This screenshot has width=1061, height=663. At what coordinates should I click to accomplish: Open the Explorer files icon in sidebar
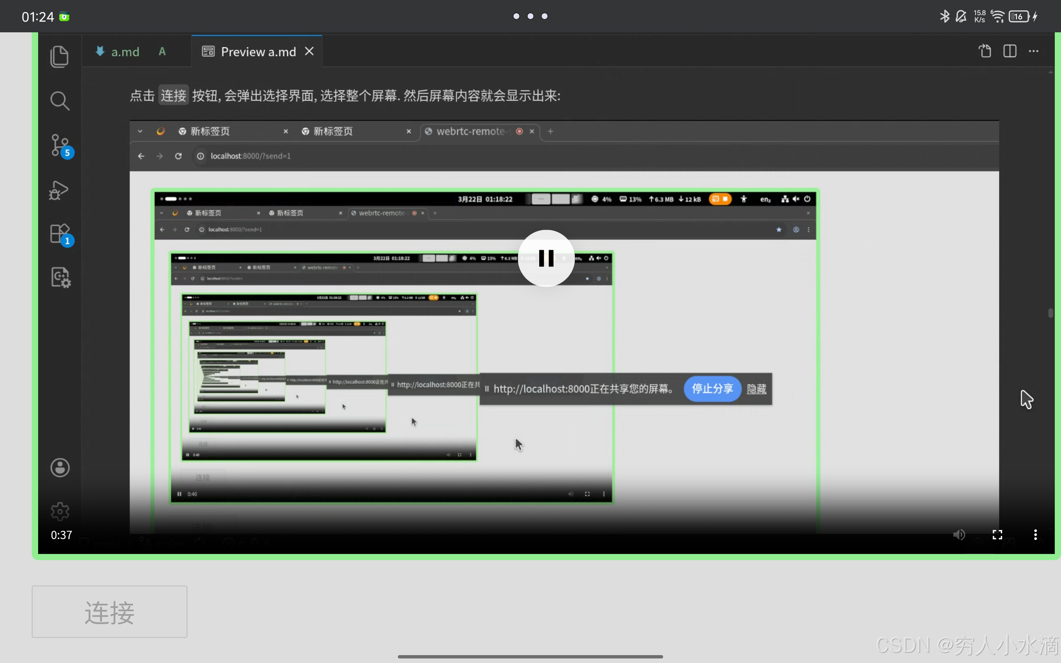59,57
